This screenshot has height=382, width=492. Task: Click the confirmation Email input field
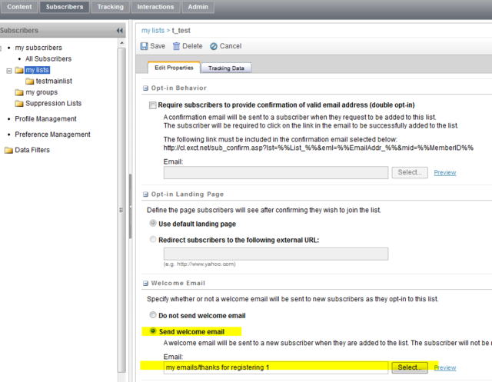coord(276,172)
